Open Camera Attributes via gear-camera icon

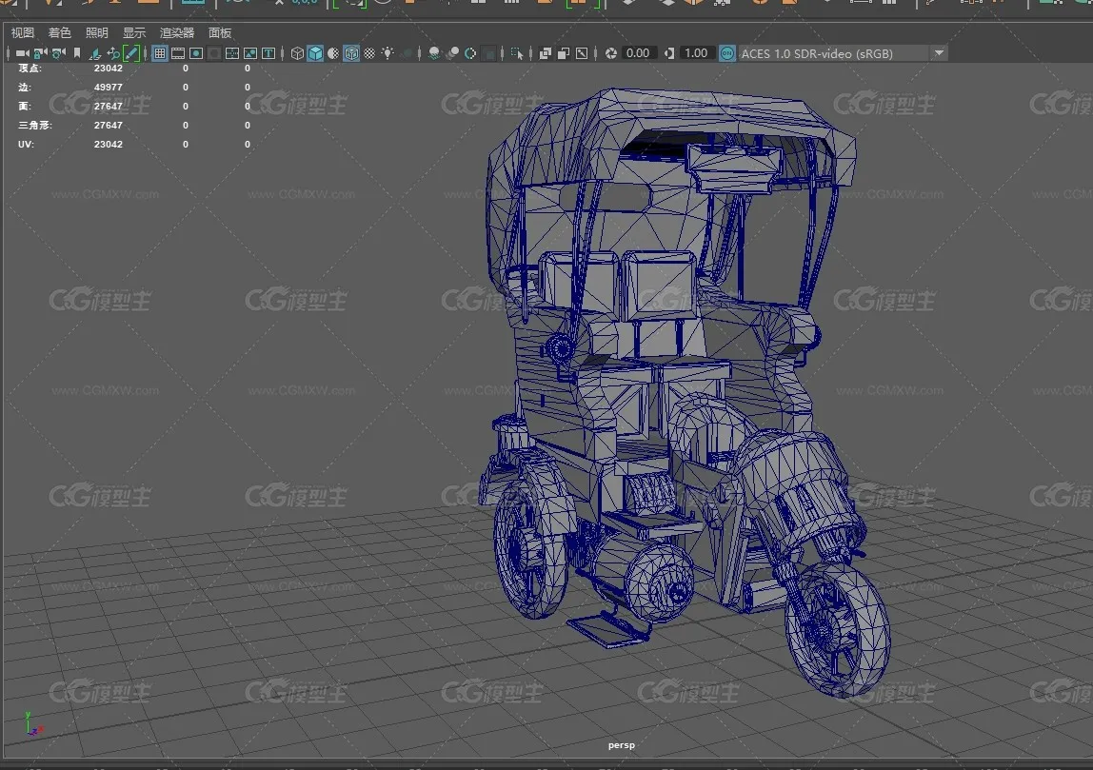coord(59,53)
